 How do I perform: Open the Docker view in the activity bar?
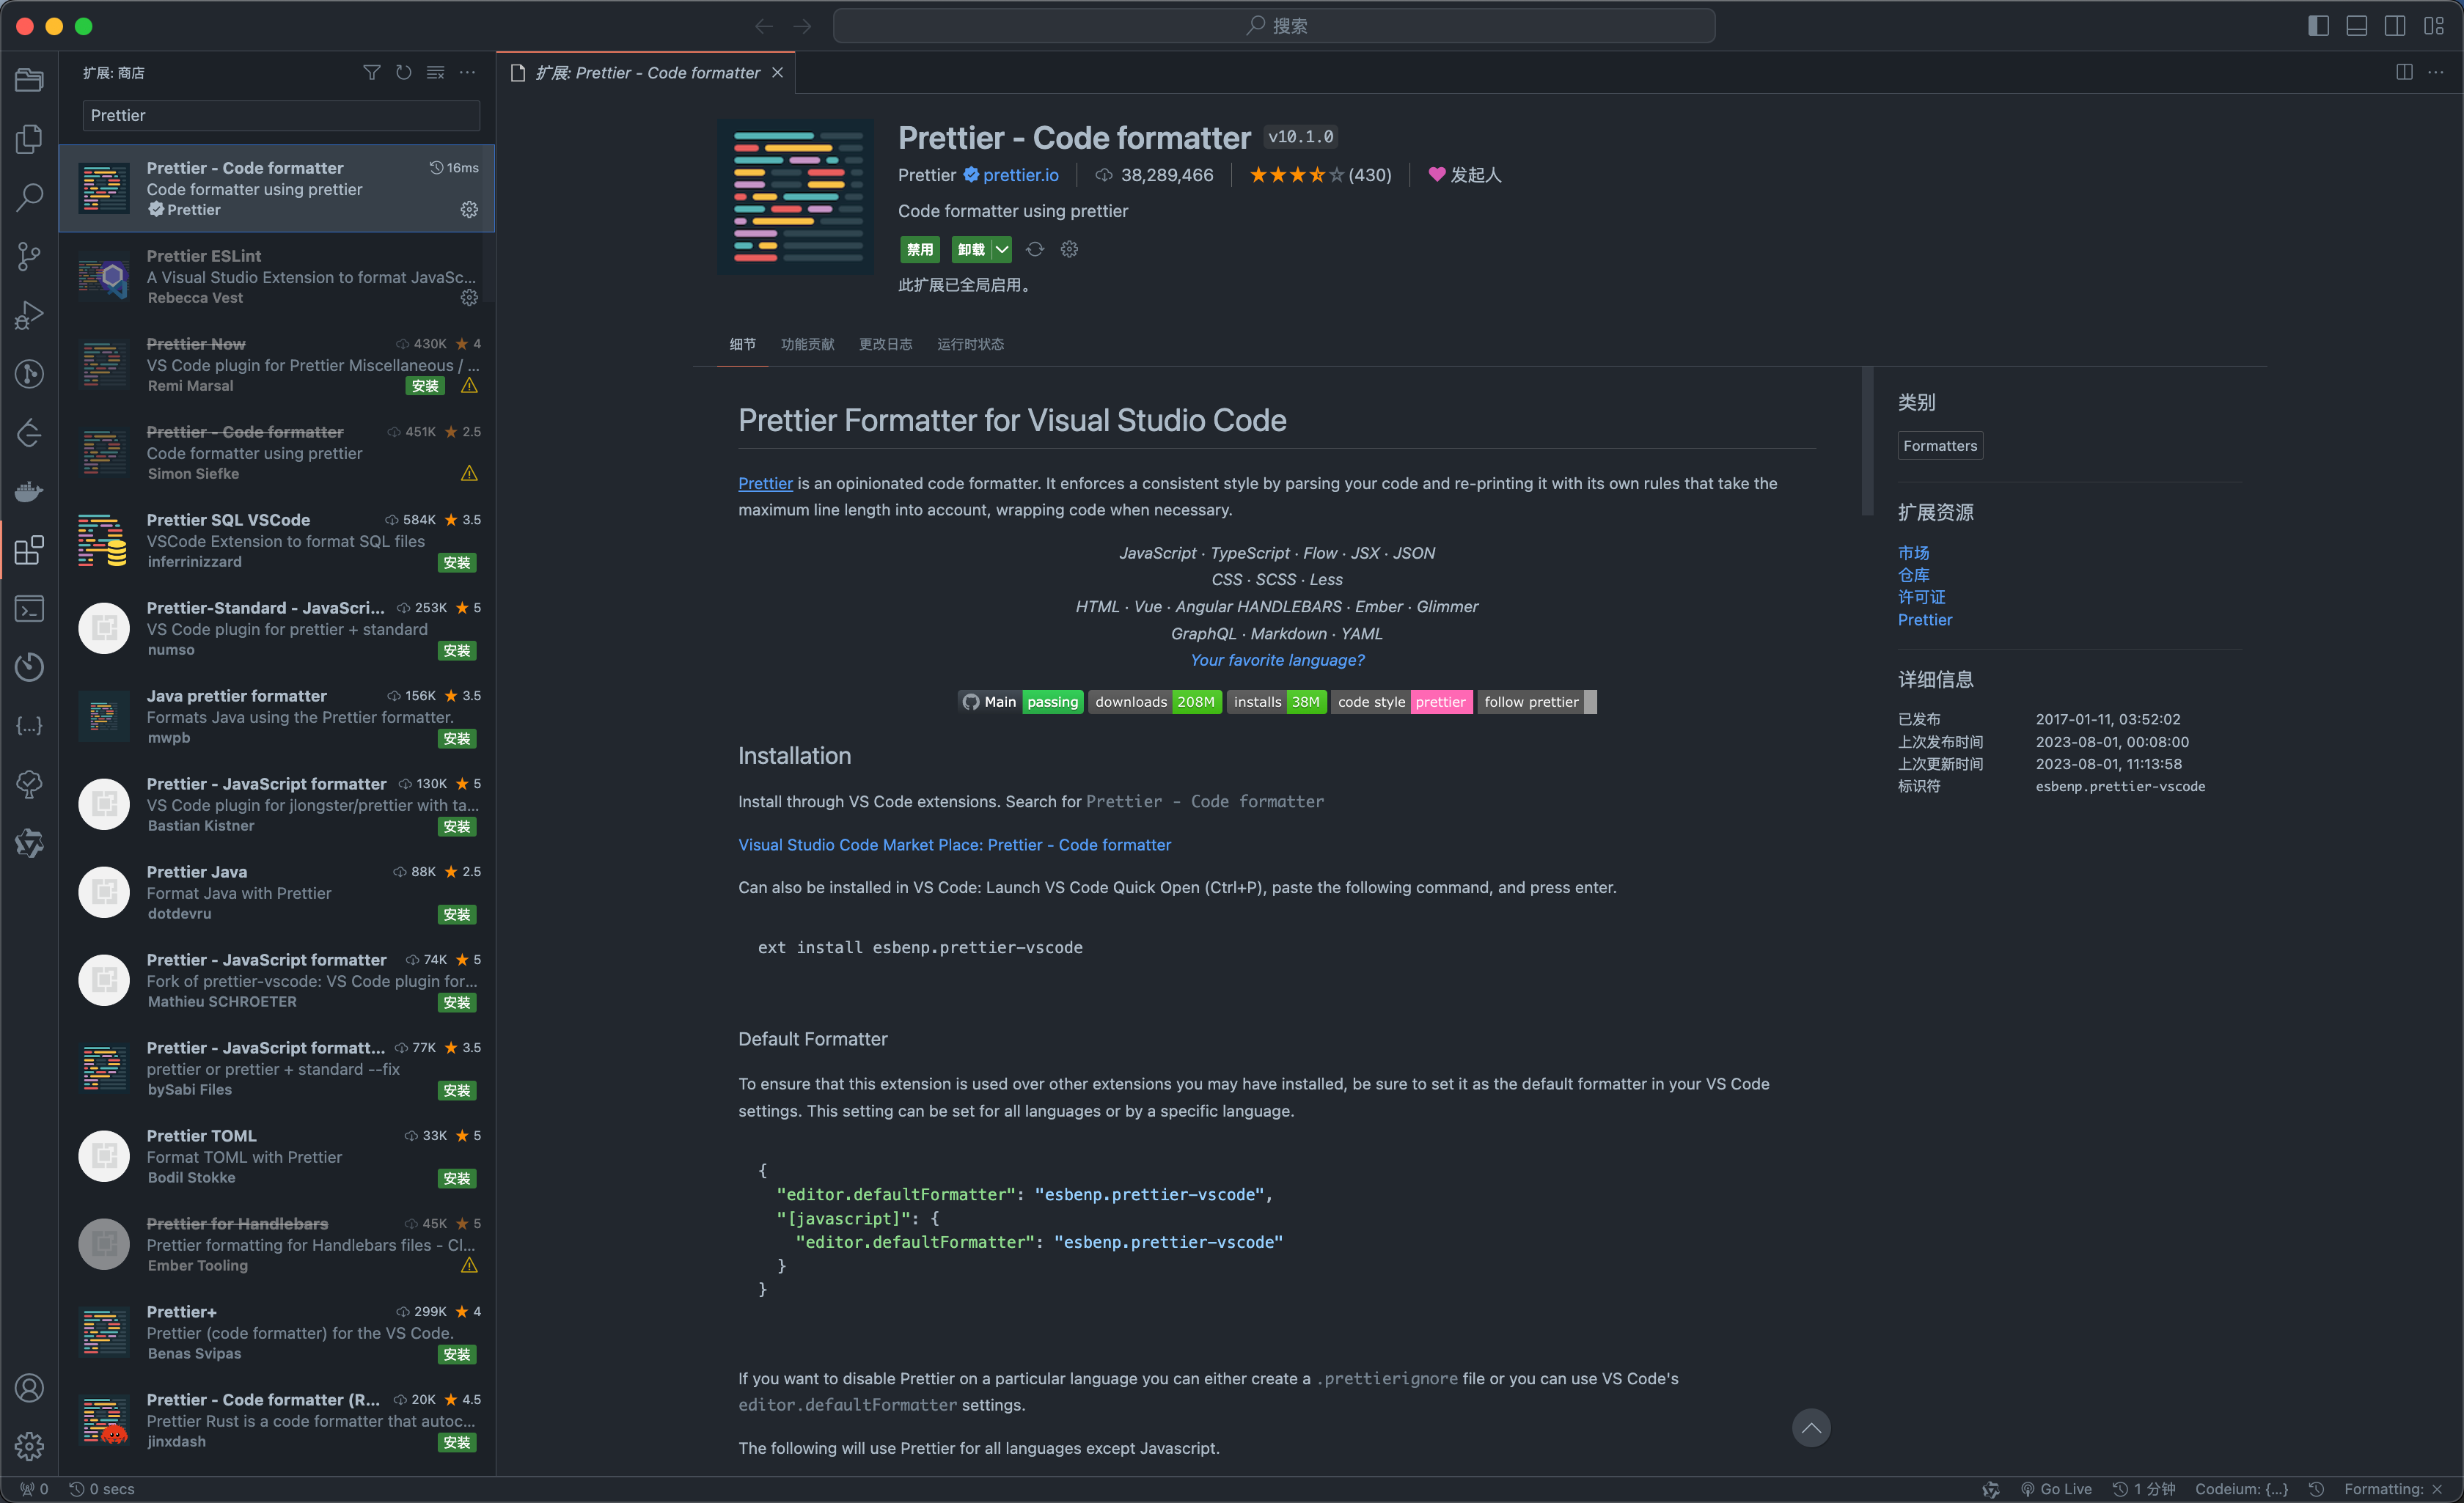[x=29, y=491]
